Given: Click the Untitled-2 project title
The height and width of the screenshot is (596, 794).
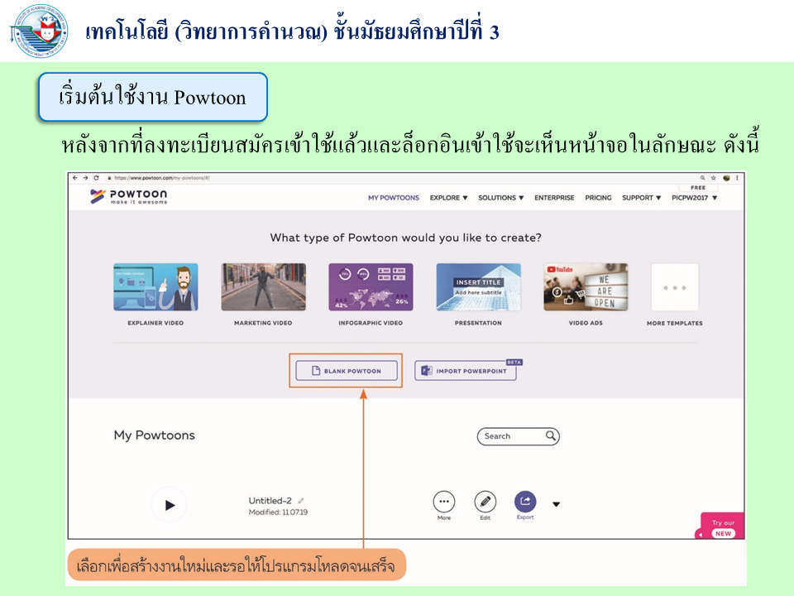Looking at the screenshot, I should [270, 501].
